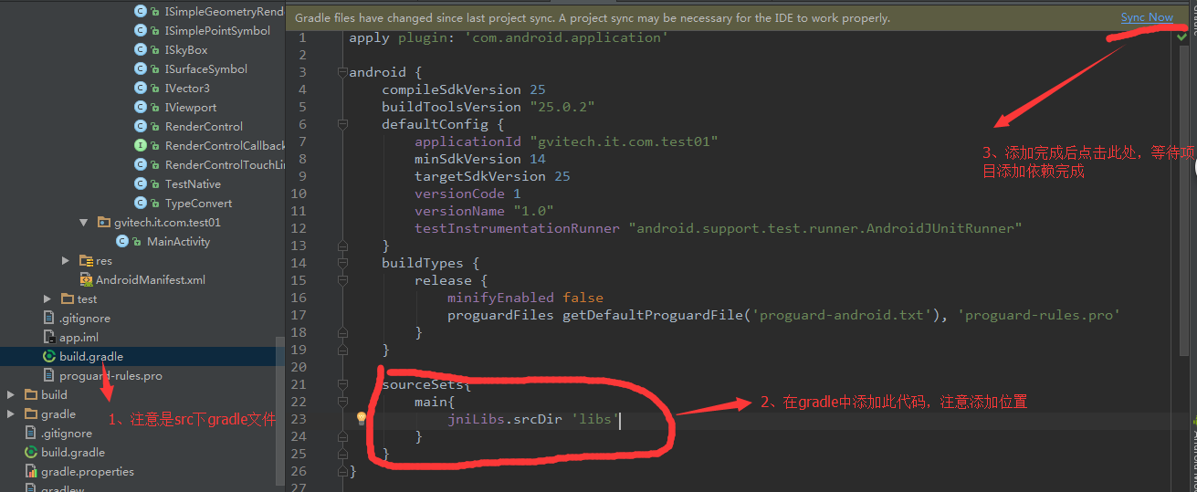Click compileSdkVersion on line 4
Viewport: 1197px width, 492px height.
pos(451,89)
